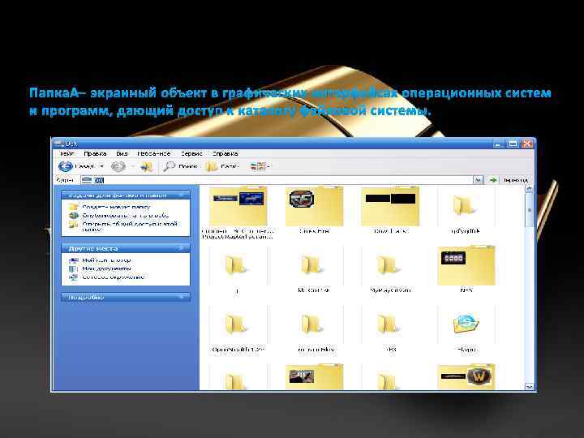This screenshot has height=438, width=584.
Task: Click the publish folder to web link
Action: [x=126, y=215]
